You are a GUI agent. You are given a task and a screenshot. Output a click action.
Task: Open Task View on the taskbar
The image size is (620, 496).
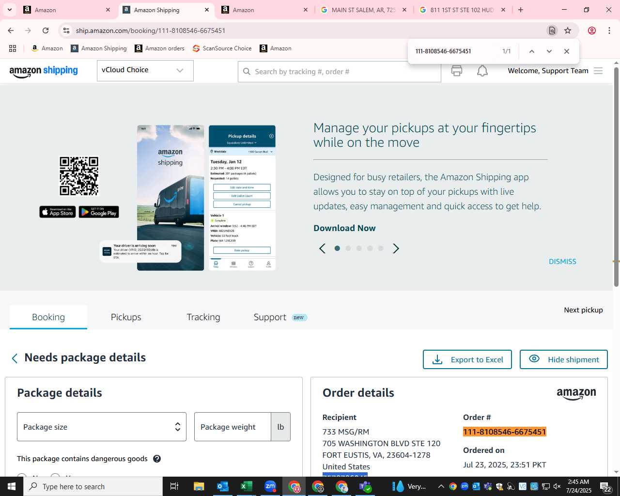pyautogui.click(x=174, y=486)
